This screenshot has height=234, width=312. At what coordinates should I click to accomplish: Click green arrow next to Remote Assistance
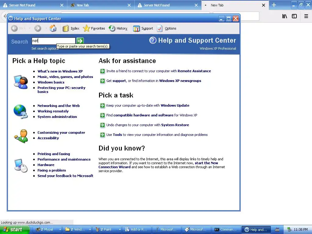point(102,71)
